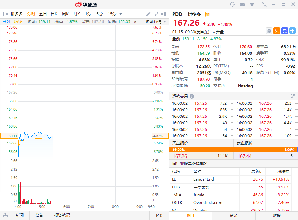Click the blue Sell (卖) button

(285, 31)
